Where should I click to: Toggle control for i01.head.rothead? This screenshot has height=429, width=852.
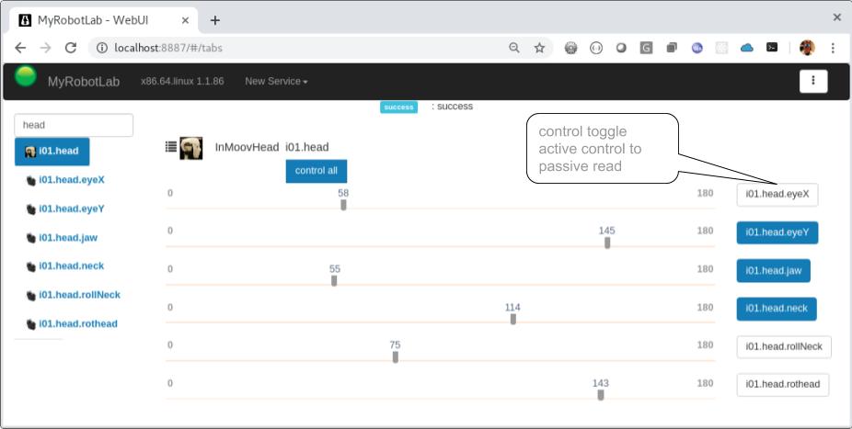[x=782, y=385]
